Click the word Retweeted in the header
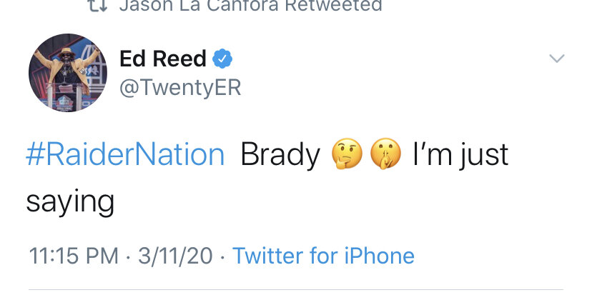 (333, 5)
